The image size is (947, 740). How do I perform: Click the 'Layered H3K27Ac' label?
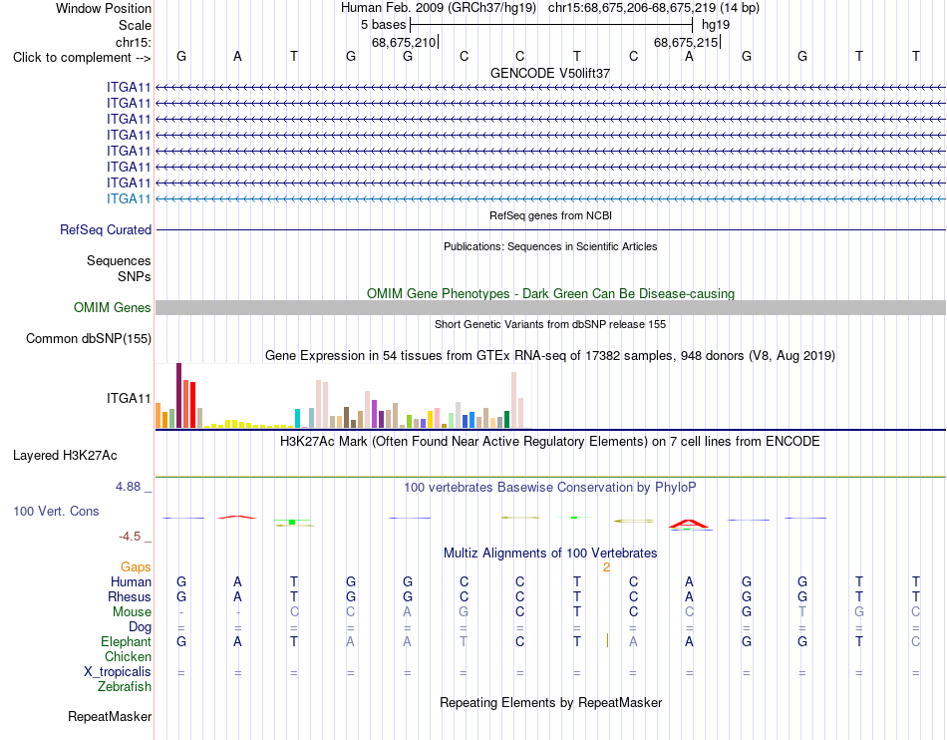tap(65, 456)
